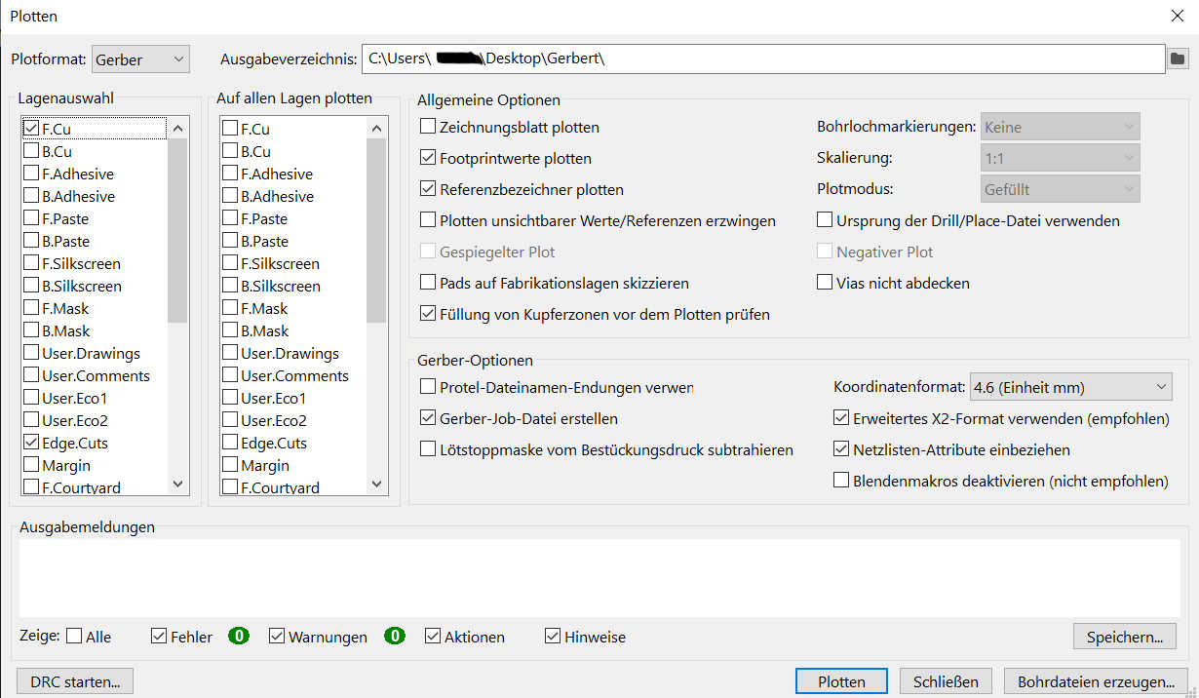This screenshot has width=1199, height=698.
Task: Click the 'DRC starten...' button
Action: (75, 681)
